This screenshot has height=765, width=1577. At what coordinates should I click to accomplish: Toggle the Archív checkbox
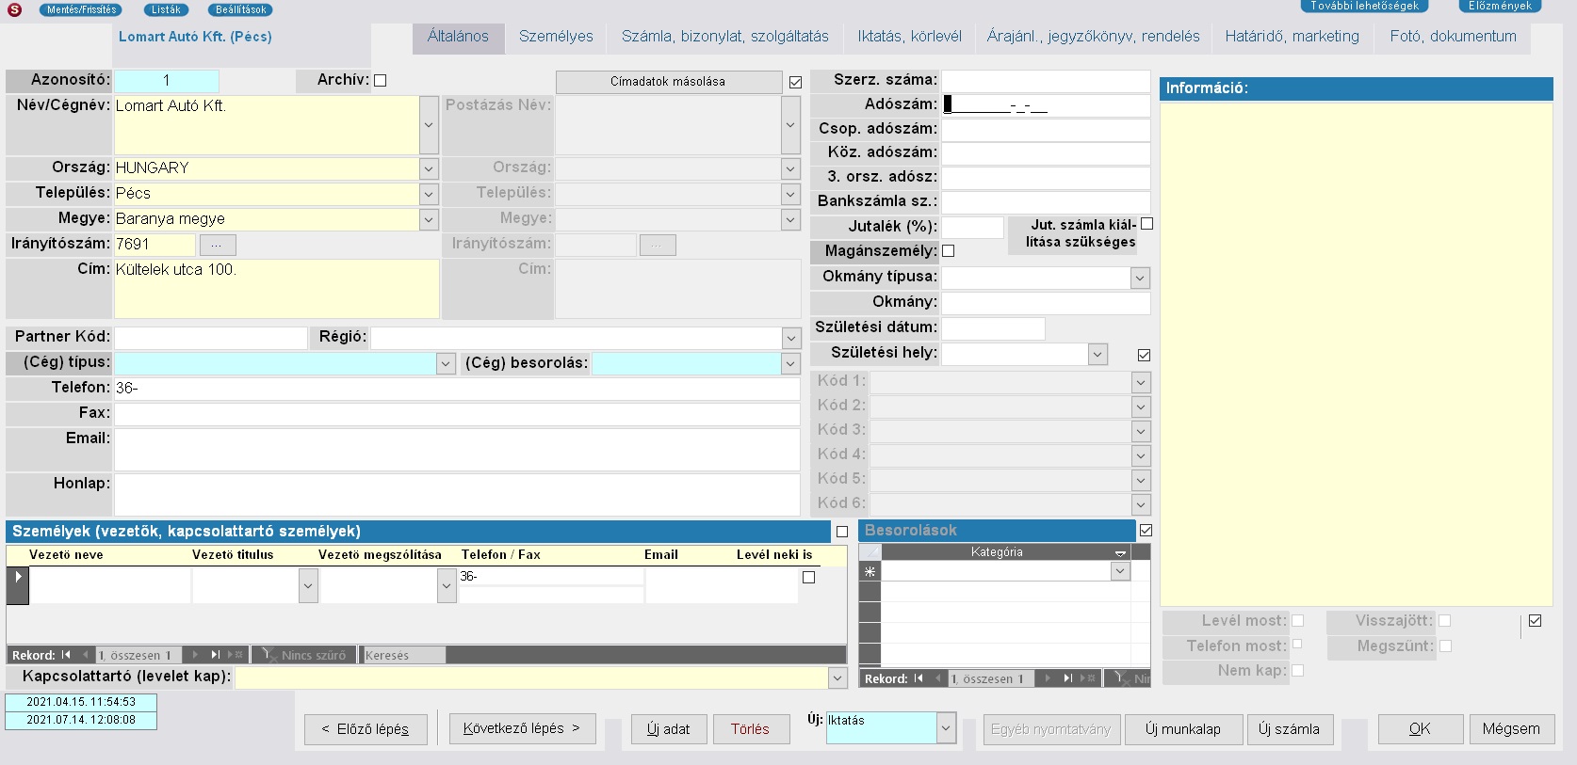tap(381, 81)
